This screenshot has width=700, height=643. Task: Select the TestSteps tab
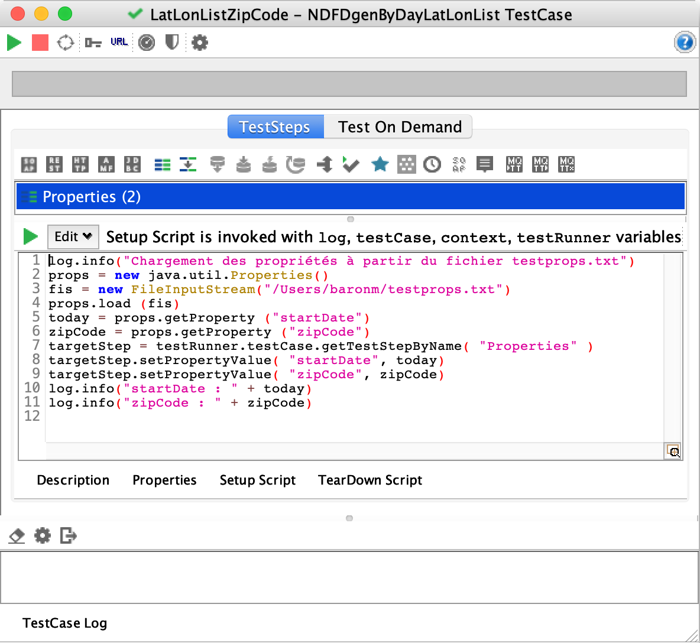(x=275, y=127)
